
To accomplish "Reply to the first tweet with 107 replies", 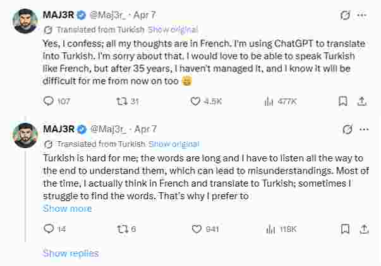I will tap(49, 101).
